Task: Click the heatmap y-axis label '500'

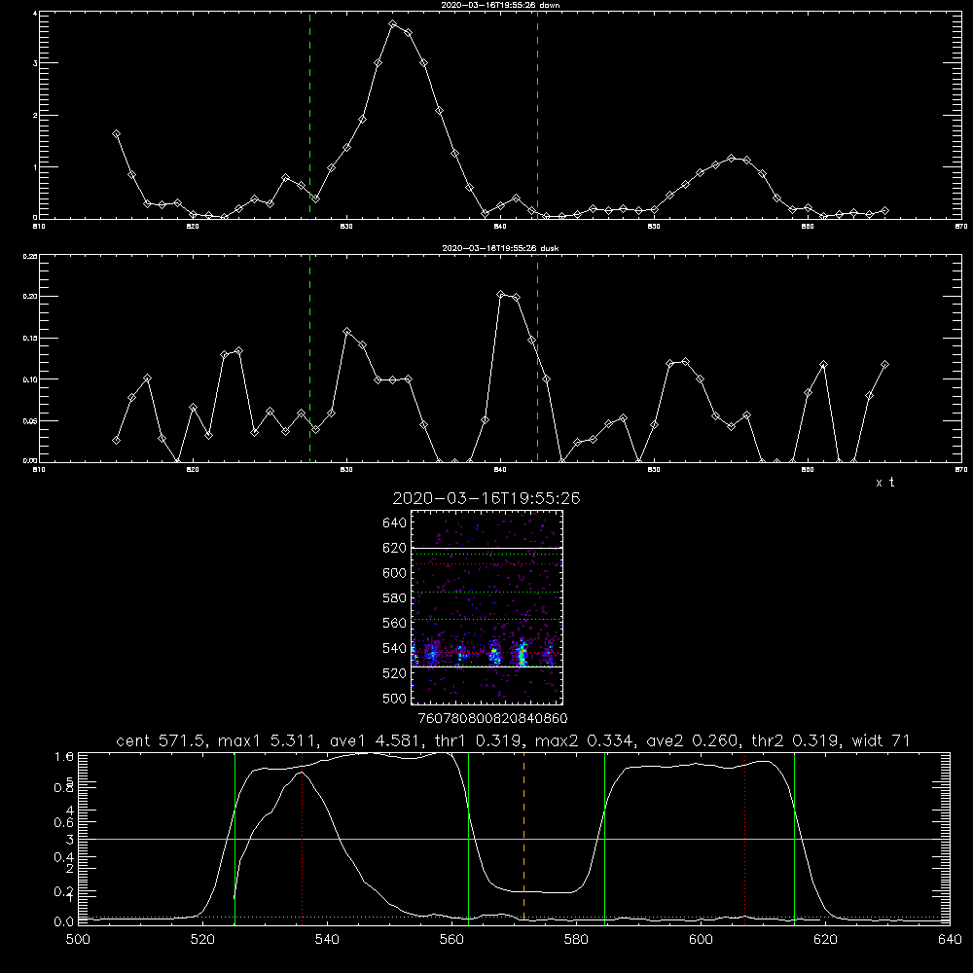Action: tap(395, 699)
